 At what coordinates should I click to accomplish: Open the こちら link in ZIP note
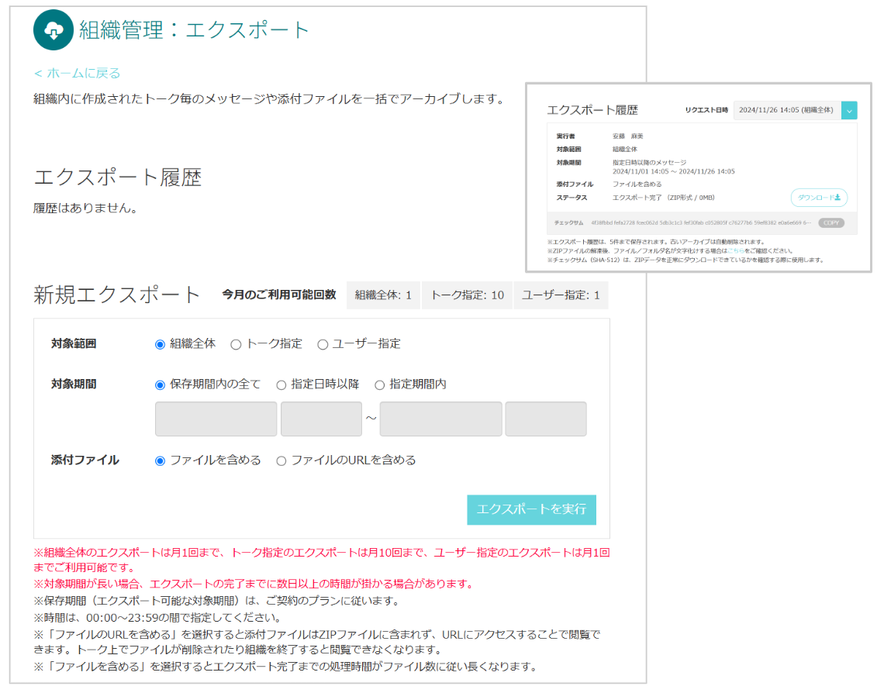[x=736, y=250]
